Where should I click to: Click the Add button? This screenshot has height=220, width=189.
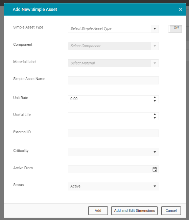click(98, 211)
